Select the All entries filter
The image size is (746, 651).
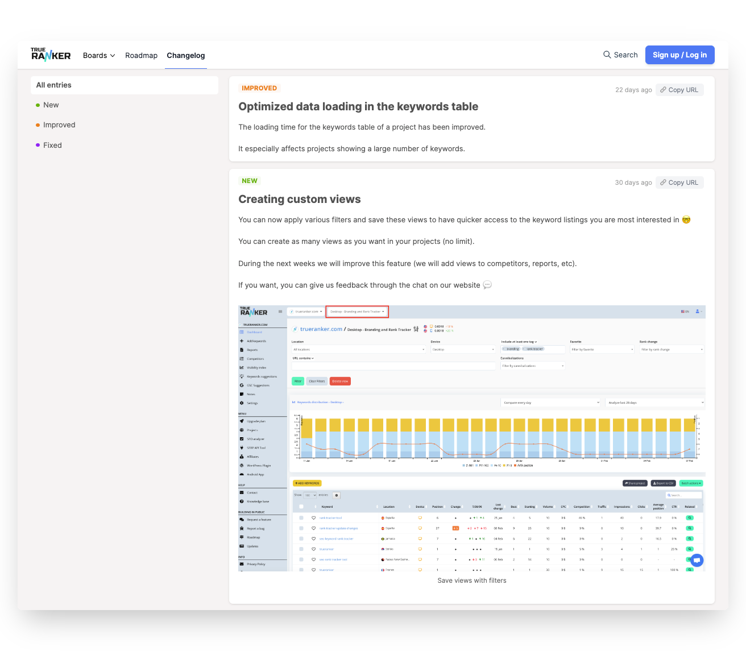(x=125, y=85)
